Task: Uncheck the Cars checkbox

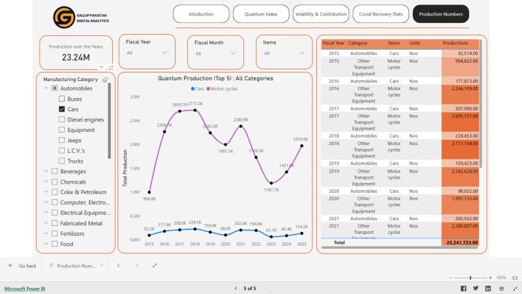Action: [62, 109]
